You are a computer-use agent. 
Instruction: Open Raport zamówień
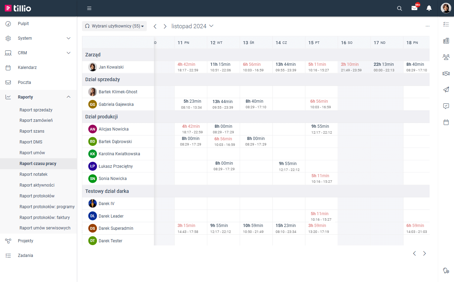coord(36,120)
